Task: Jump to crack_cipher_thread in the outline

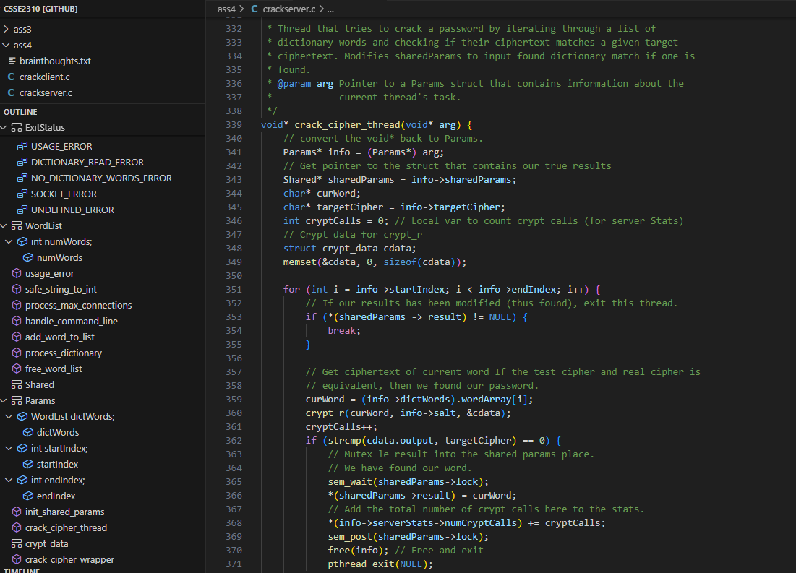Action: click(x=66, y=528)
